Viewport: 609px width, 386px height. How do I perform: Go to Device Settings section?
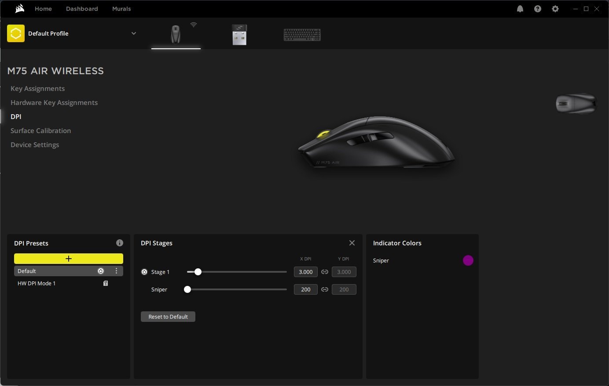point(35,145)
